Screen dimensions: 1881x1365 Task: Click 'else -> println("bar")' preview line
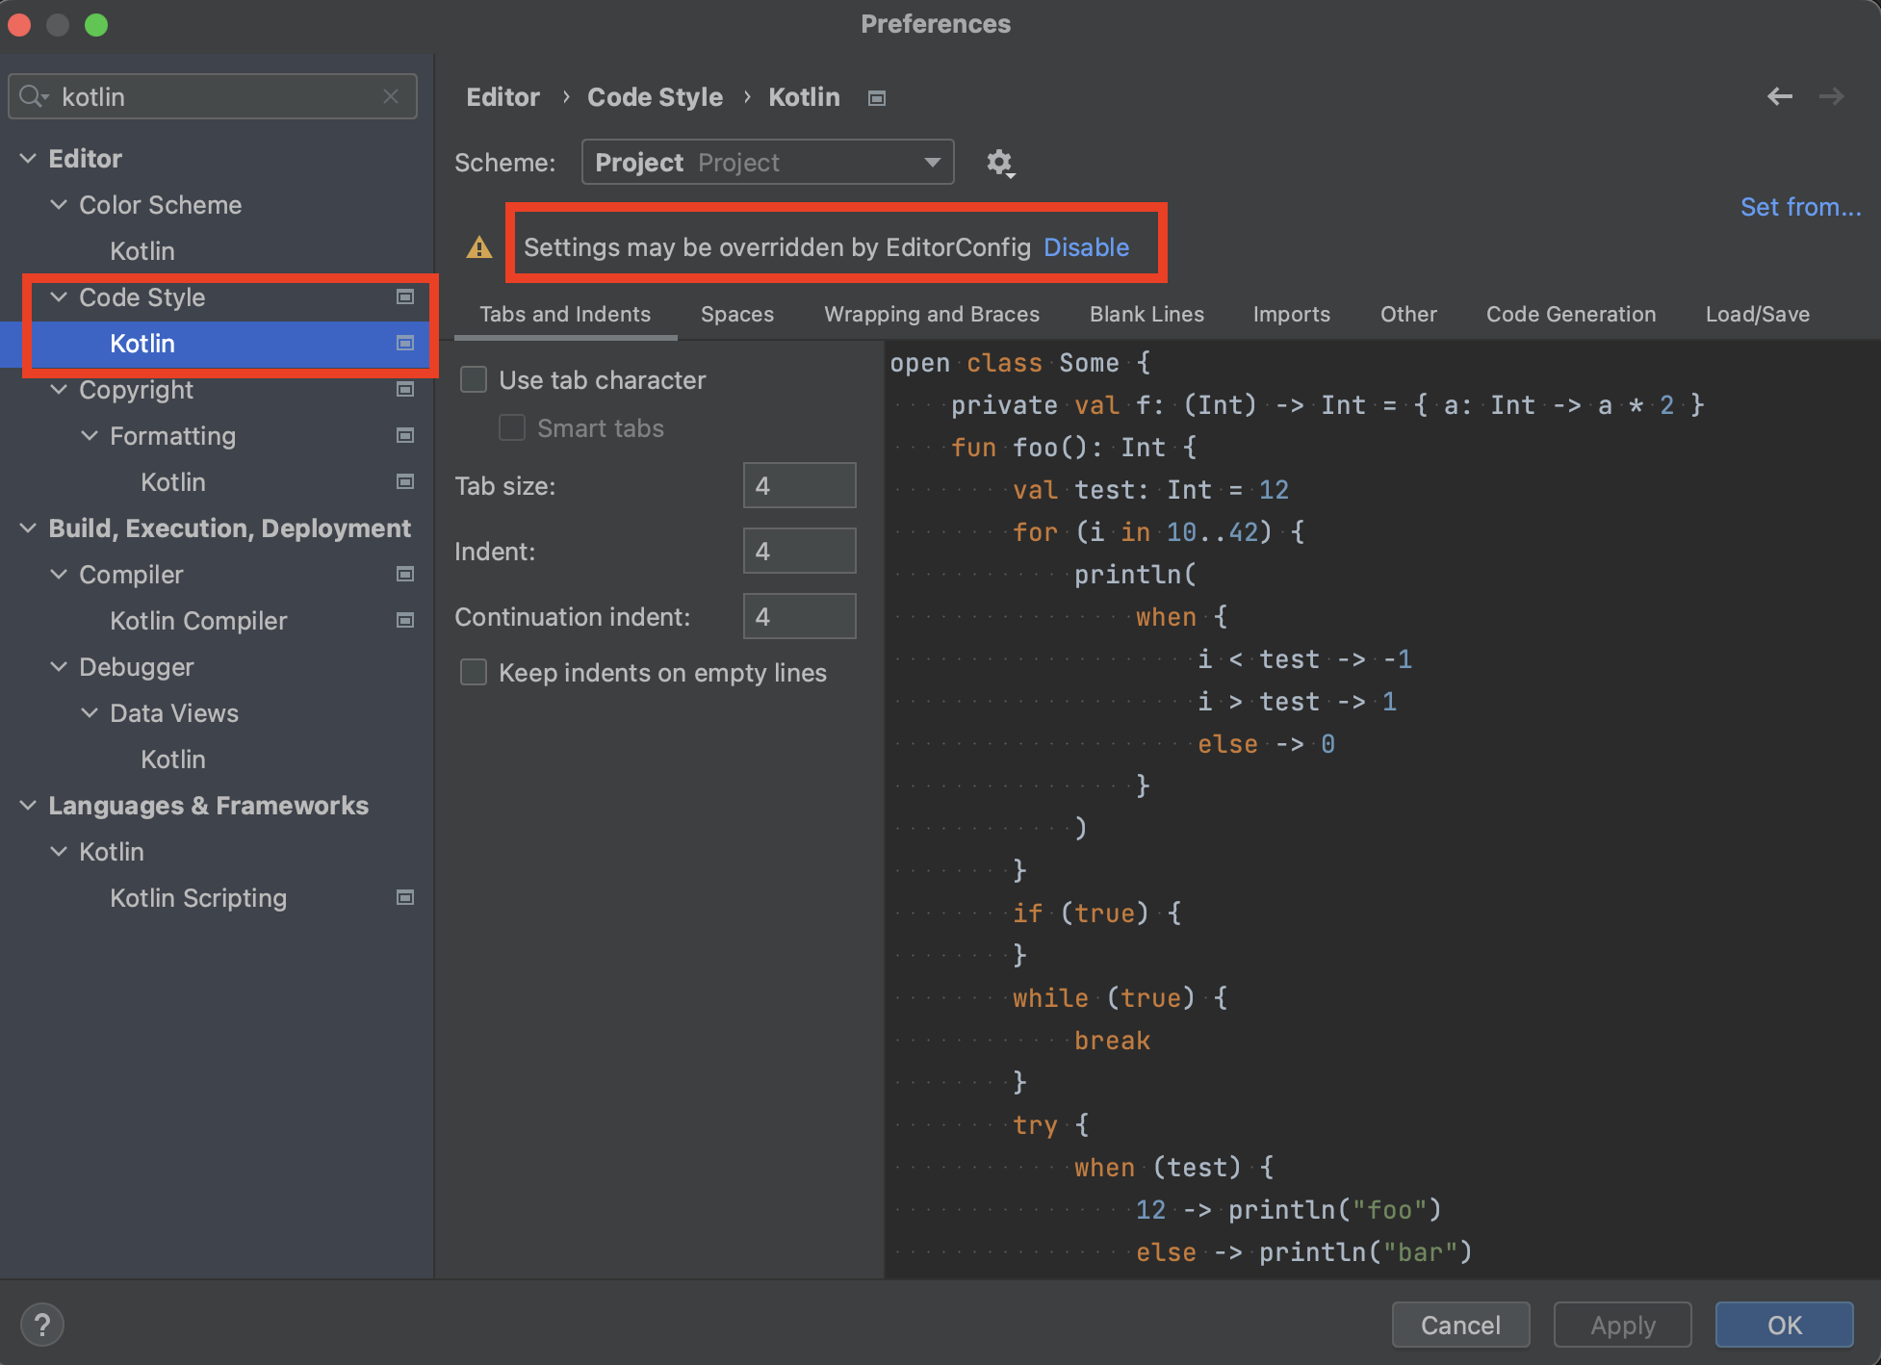(x=1304, y=1252)
